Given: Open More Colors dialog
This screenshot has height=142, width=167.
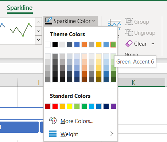Looking at the screenshot, I should [x=81, y=121].
